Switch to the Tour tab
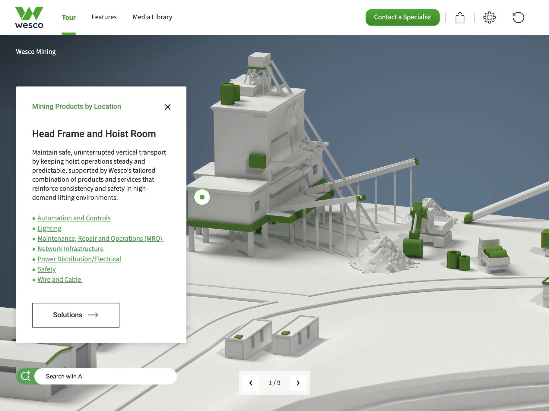549x411 pixels. (x=69, y=17)
